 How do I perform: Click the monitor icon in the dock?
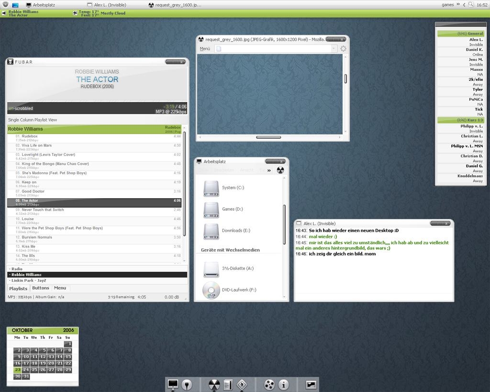tap(173, 384)
